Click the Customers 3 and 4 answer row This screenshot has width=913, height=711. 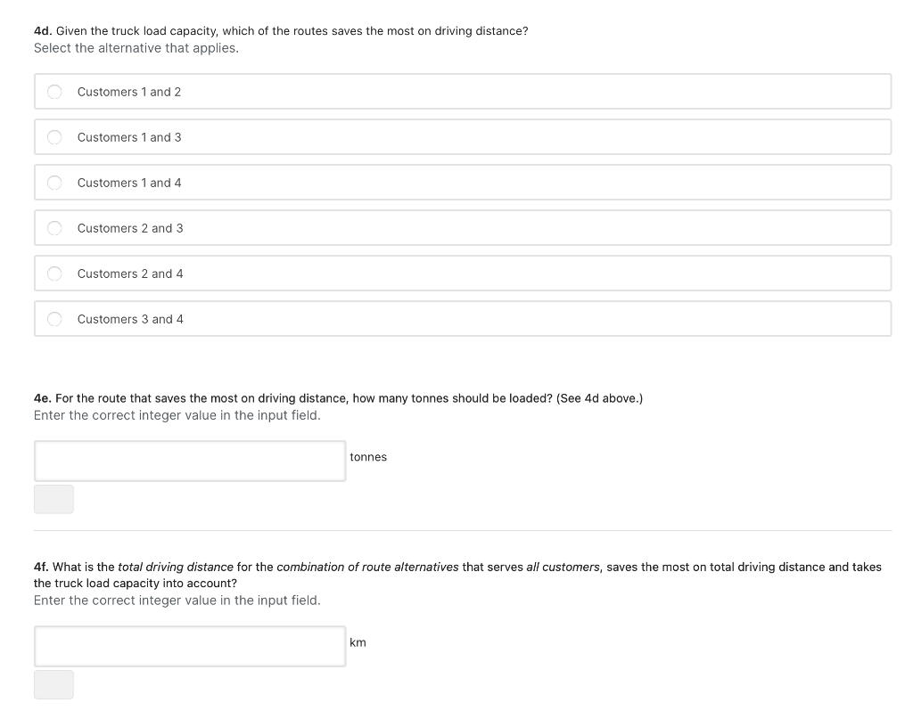pyautogui.click(x=357, y=318)
